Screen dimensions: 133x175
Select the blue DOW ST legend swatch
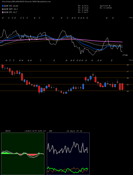point(3,6)
